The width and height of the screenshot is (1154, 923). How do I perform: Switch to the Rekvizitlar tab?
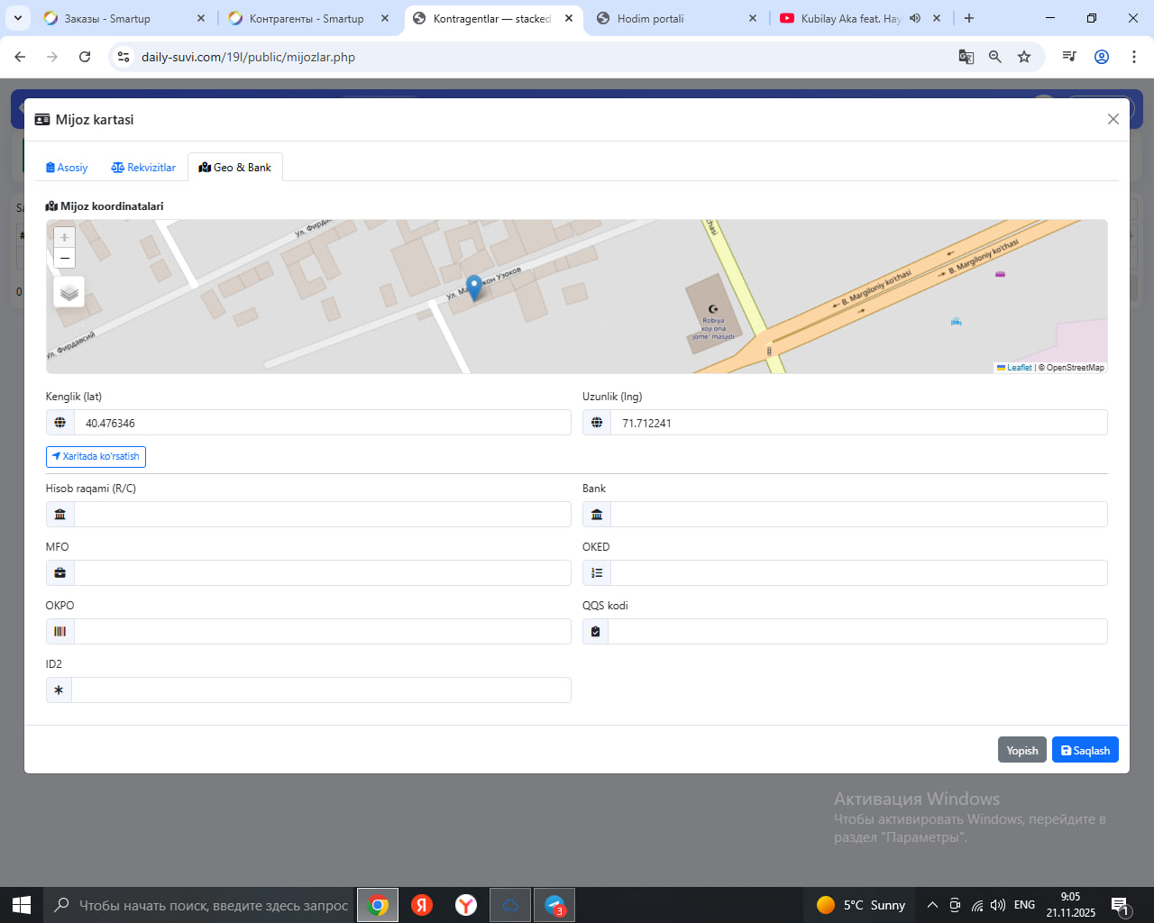(x=143, y=168)
